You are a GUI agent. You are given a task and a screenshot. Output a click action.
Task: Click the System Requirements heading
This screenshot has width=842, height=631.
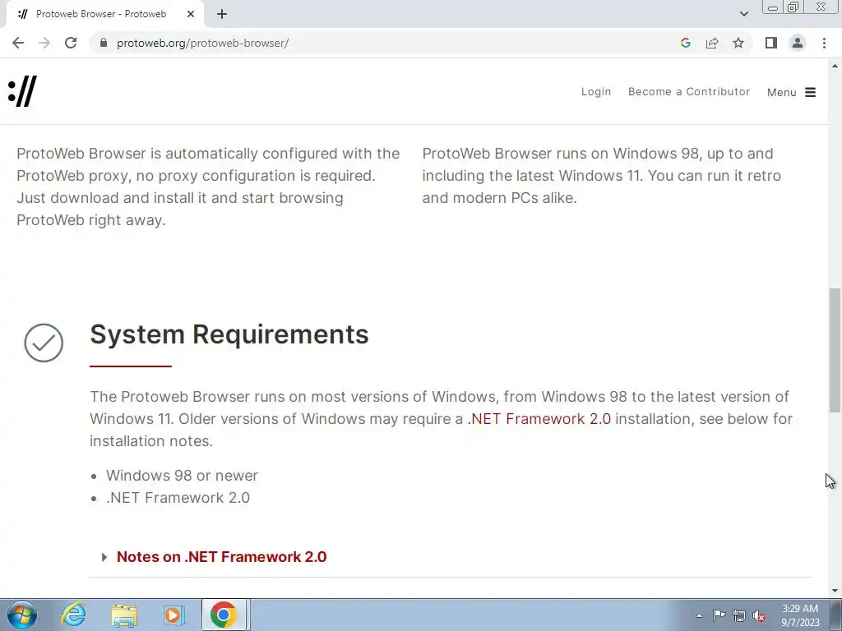(x=229, y=334)
